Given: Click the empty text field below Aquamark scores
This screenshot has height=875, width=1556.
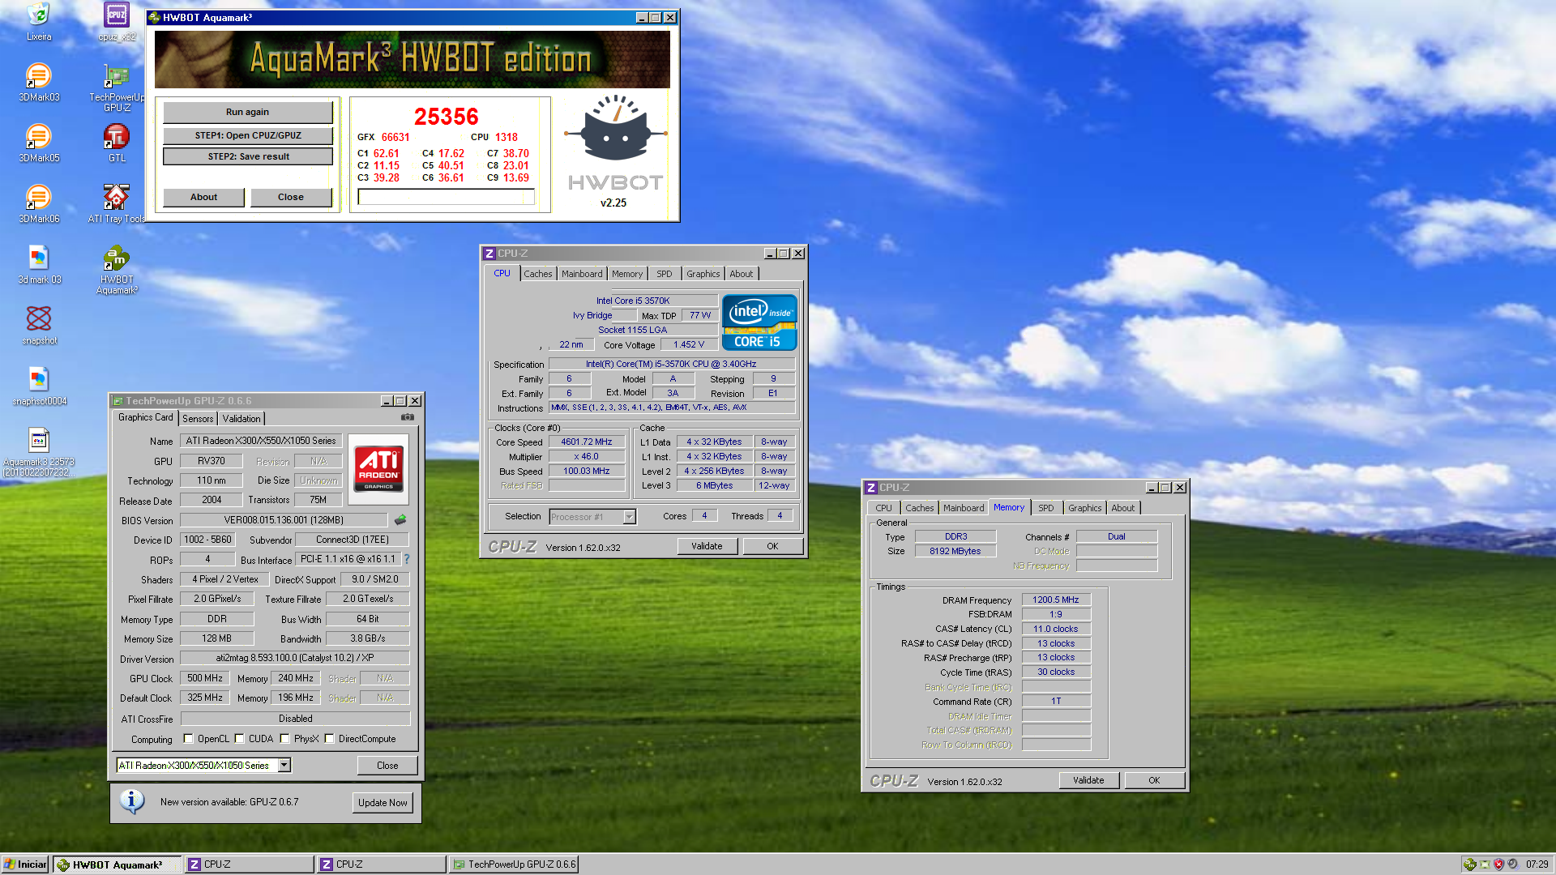Looking at the screenshot, I should click(x=446, y=197).
